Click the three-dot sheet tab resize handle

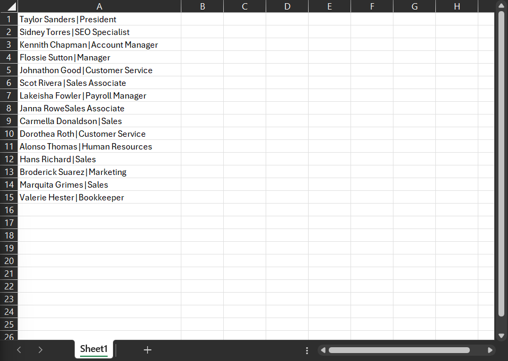click(x=307, y=350)
